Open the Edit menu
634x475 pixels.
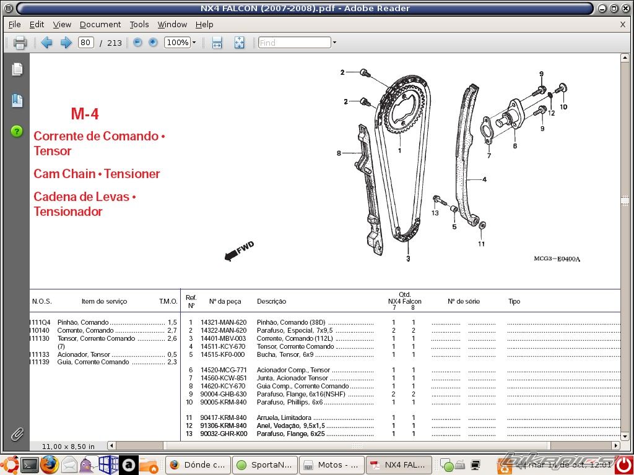coord(37,25)
